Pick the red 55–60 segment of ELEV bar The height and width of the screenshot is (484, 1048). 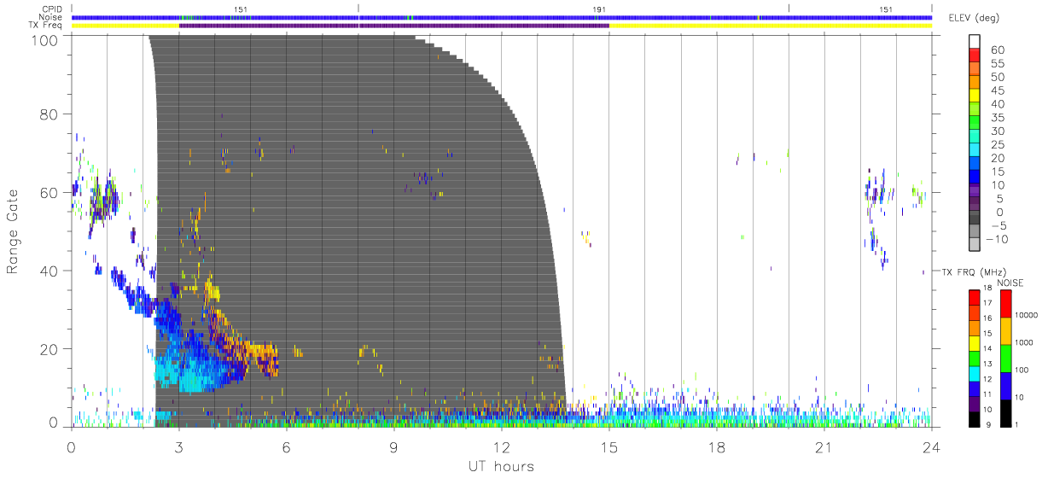pos(975,56)
